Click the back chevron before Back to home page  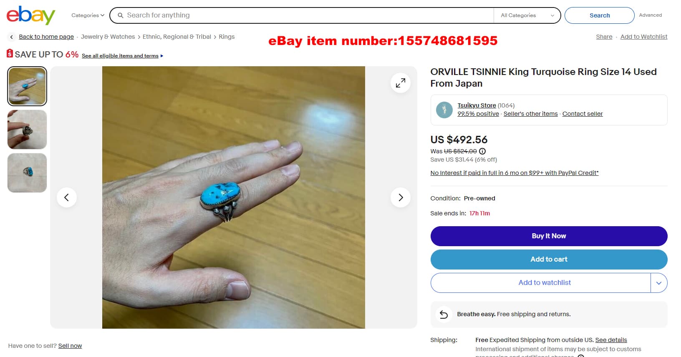click(12, 37)
